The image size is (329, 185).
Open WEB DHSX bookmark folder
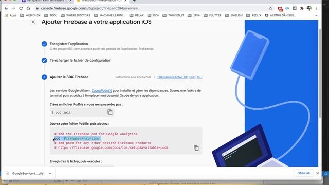[30, 15]
